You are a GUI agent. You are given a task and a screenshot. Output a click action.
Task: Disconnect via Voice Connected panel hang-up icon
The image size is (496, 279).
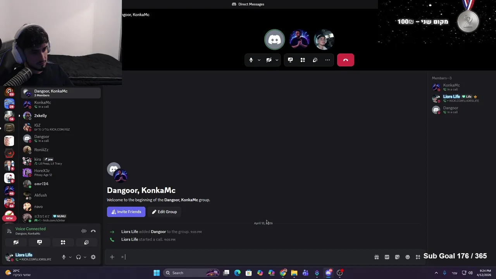[x=93, y=231]
